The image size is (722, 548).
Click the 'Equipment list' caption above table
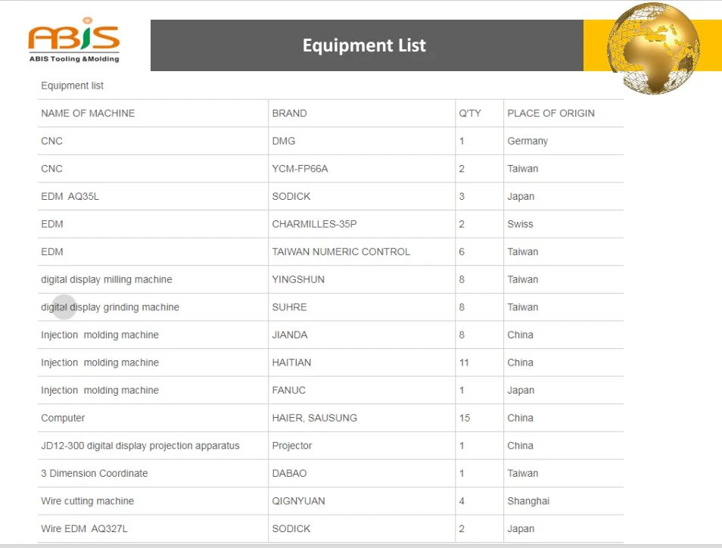(x=73, y=86)
